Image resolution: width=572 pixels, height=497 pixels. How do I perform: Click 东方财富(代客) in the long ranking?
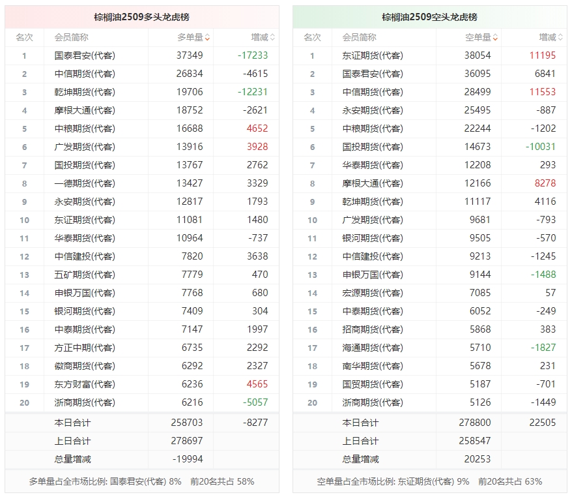point(85,384)
